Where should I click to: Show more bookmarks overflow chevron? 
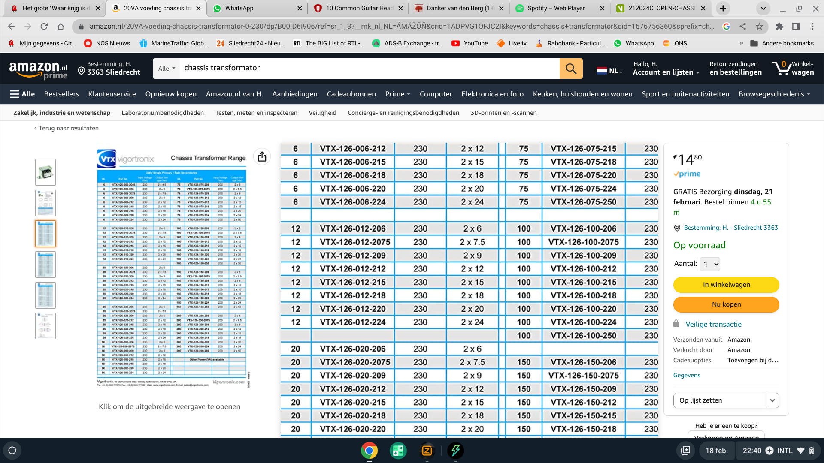click(741, 43)
